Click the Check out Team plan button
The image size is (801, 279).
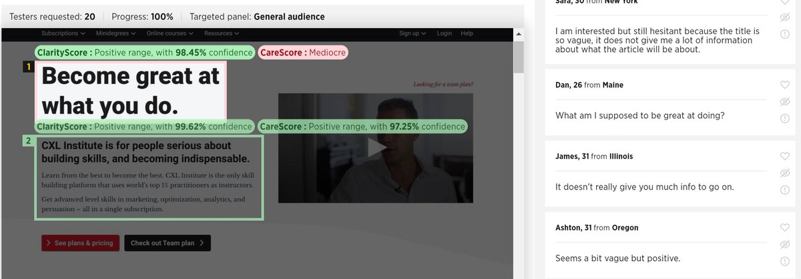(x=168, y=243)
